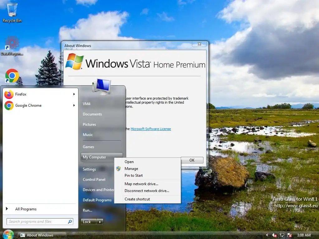319x239 pixels.
Task: Close the About Windows dialog
Action: tap(200, 44)
